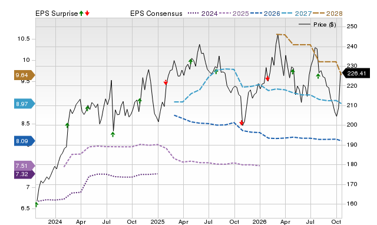Click the brown 9.64 value tag
Image resolution: width=377 pixels, height=225 pixels.
tap(25, 75)
